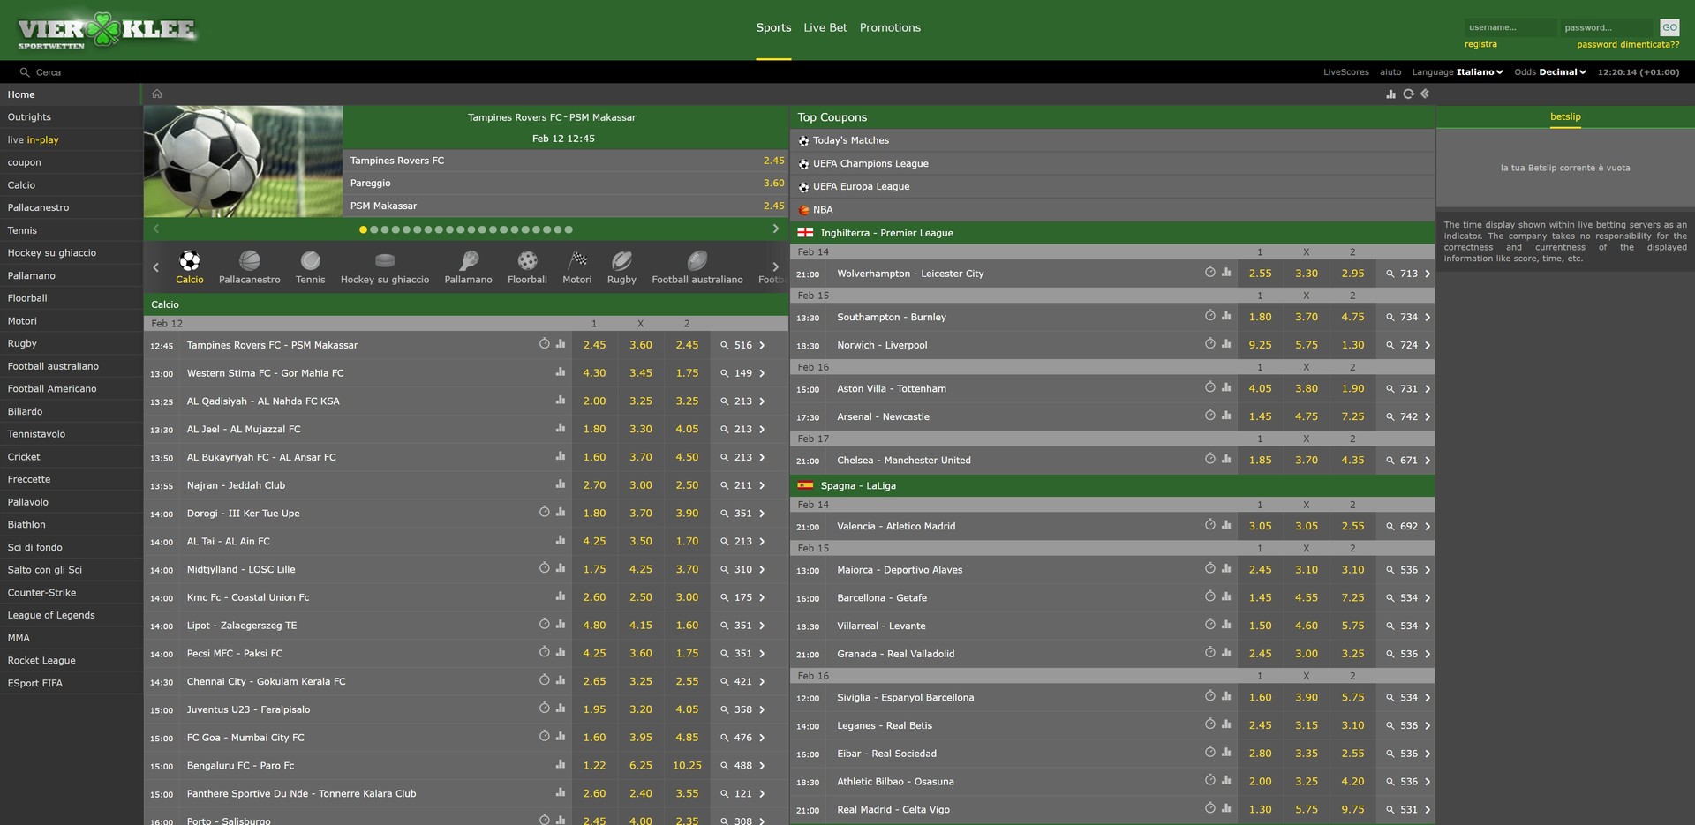Open statistics icon in the top toolbar

[1391, 94]
